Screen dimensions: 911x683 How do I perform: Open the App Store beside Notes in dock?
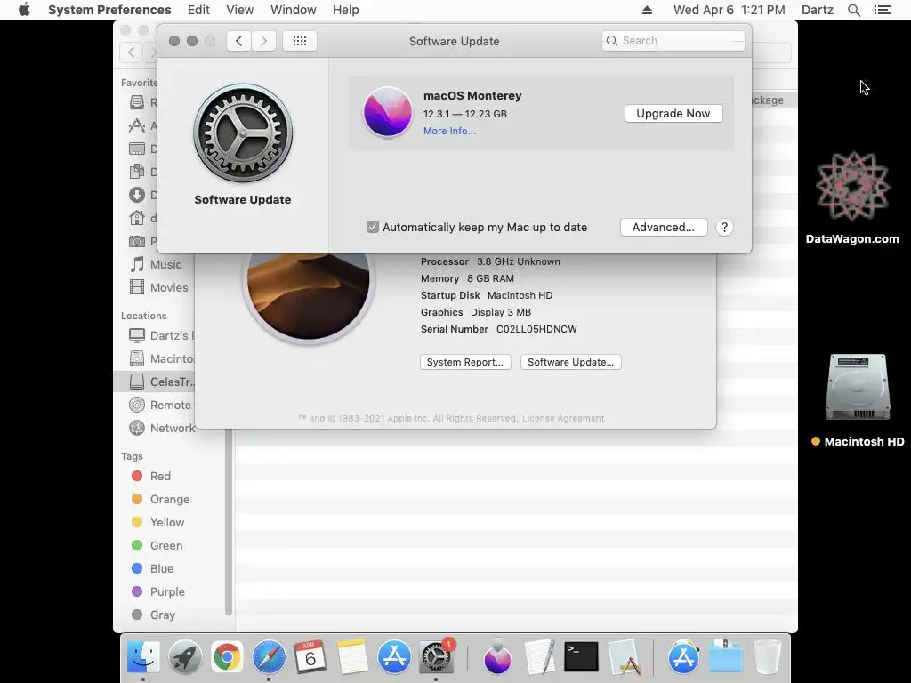point(394,657)
